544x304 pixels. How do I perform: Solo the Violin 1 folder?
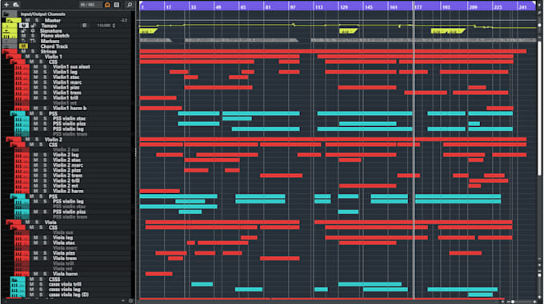tap(37, 57)
